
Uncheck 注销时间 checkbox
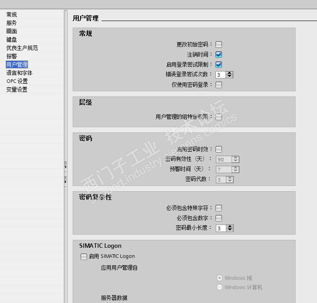coord(218,54)
